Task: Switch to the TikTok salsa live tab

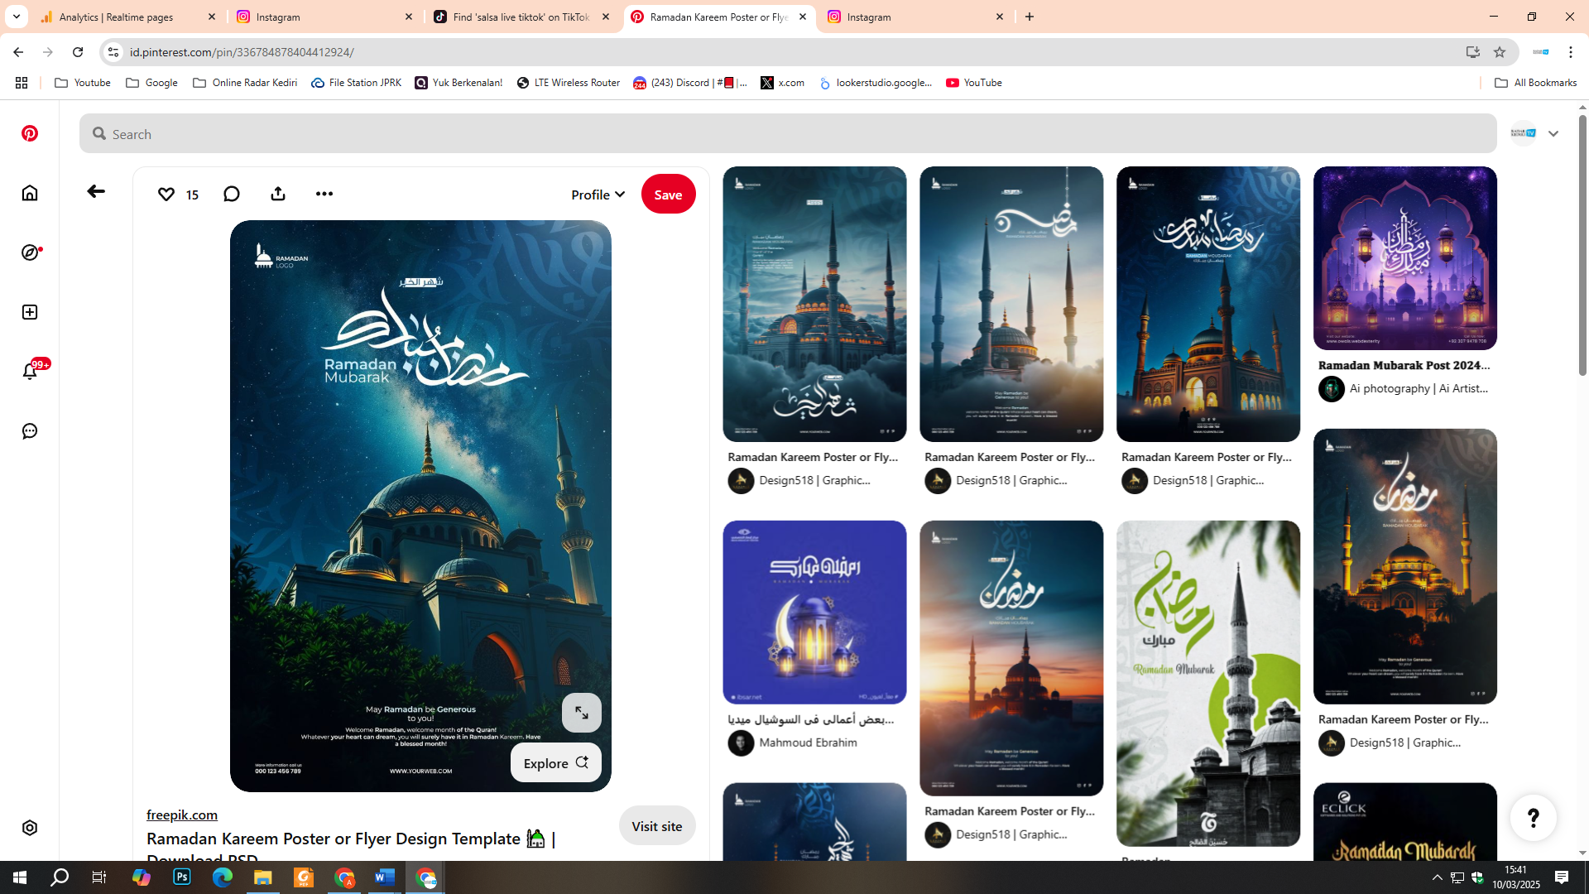Action: click(521, 17)
